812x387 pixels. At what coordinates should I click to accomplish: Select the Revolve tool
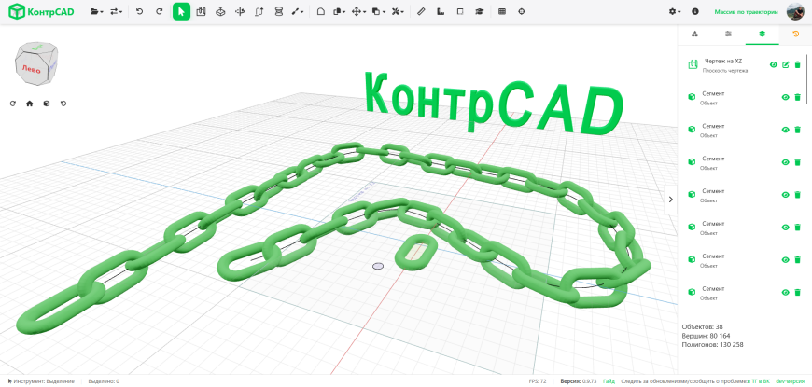pyautogui.click(x=240, y=11)
